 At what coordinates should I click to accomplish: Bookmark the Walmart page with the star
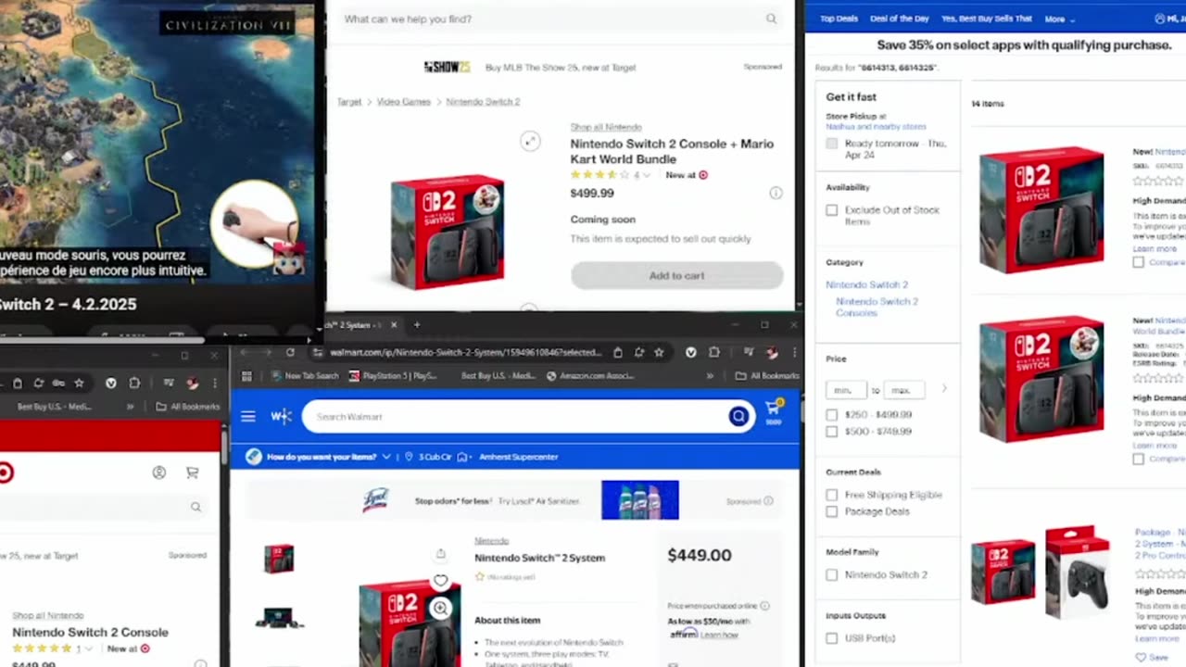point(659,353)
